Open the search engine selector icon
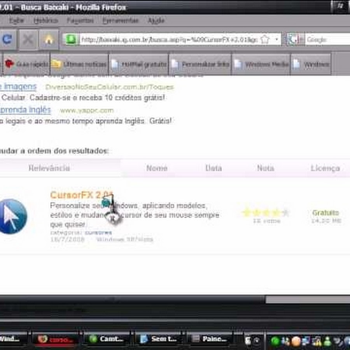The image size is (350, 350). click(x=292, y=40)
